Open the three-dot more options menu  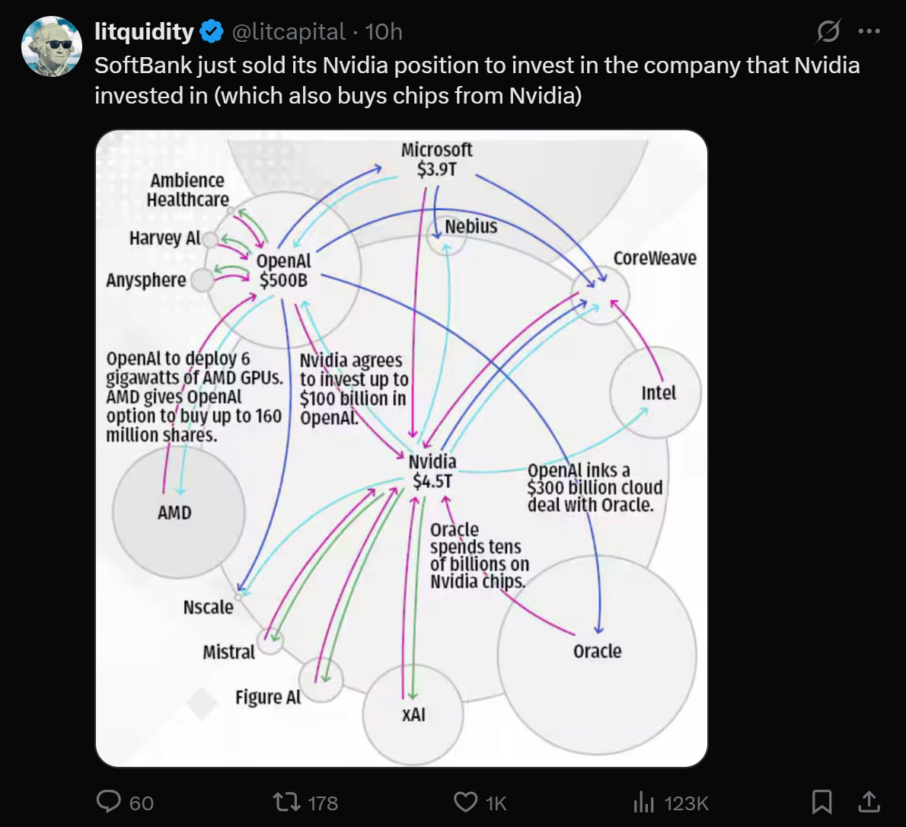[869, 32]
